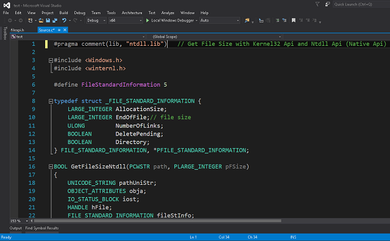Click the feedback icon beside Quick Launch
Image resolution: width=390 pixels, height=241 pixels.
pyautogui.click(x=327, y=4)
